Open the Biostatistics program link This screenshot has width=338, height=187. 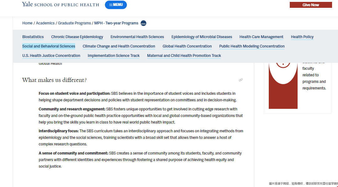pos(33,37)
